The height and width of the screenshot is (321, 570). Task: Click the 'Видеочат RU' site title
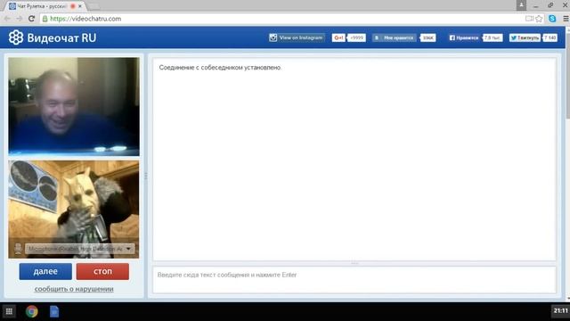[61, 37]
